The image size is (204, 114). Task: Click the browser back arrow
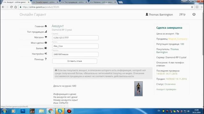(x=3, y=7)
